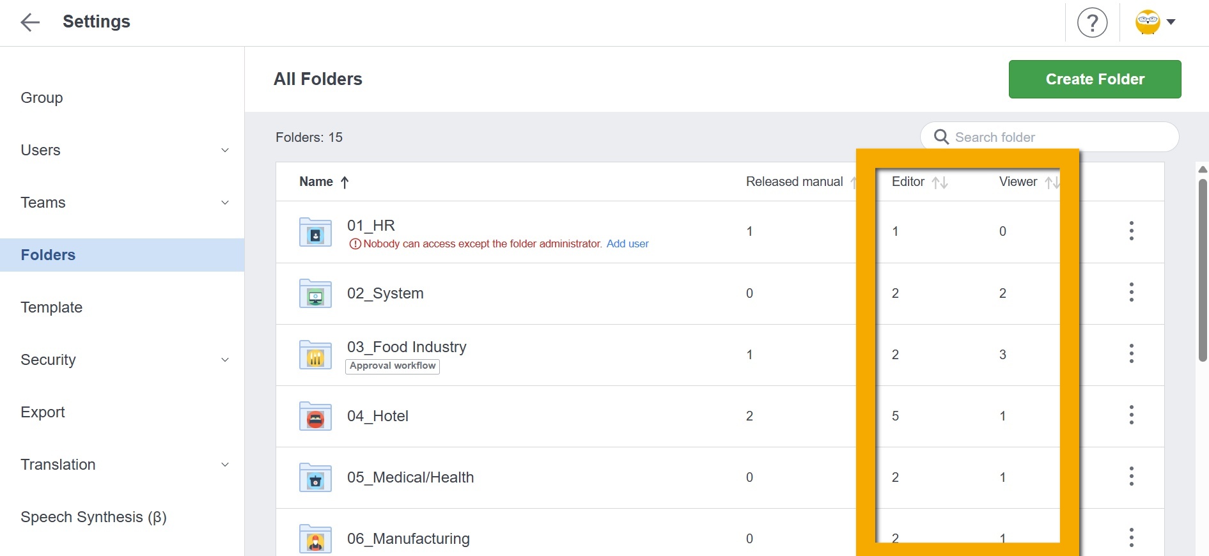Click the 03_Food Industry folder icon
Image resolution: width=1209 pixels, height=556 pixels.
315,355
